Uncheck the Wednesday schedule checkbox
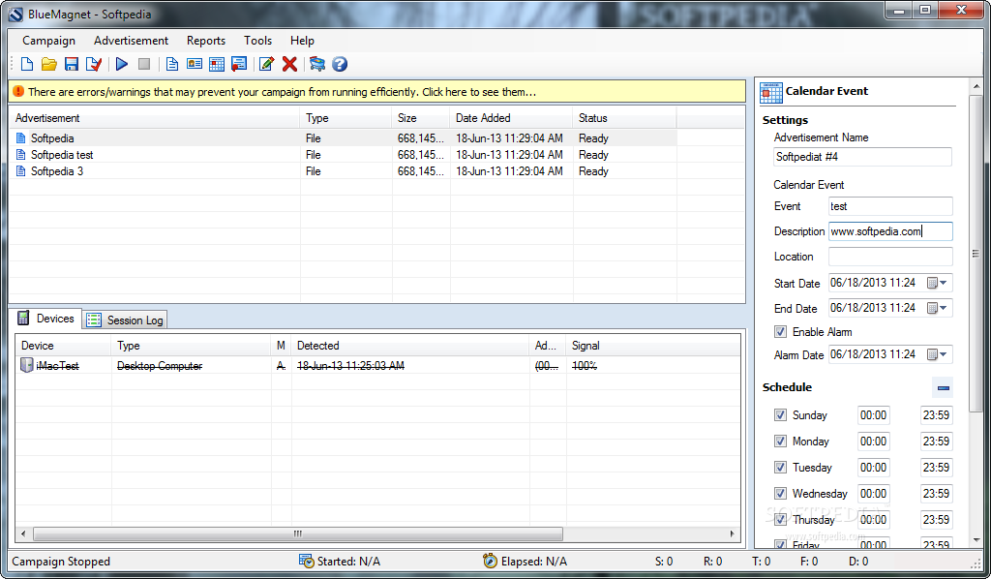991x579 pixels. point(780,493)
